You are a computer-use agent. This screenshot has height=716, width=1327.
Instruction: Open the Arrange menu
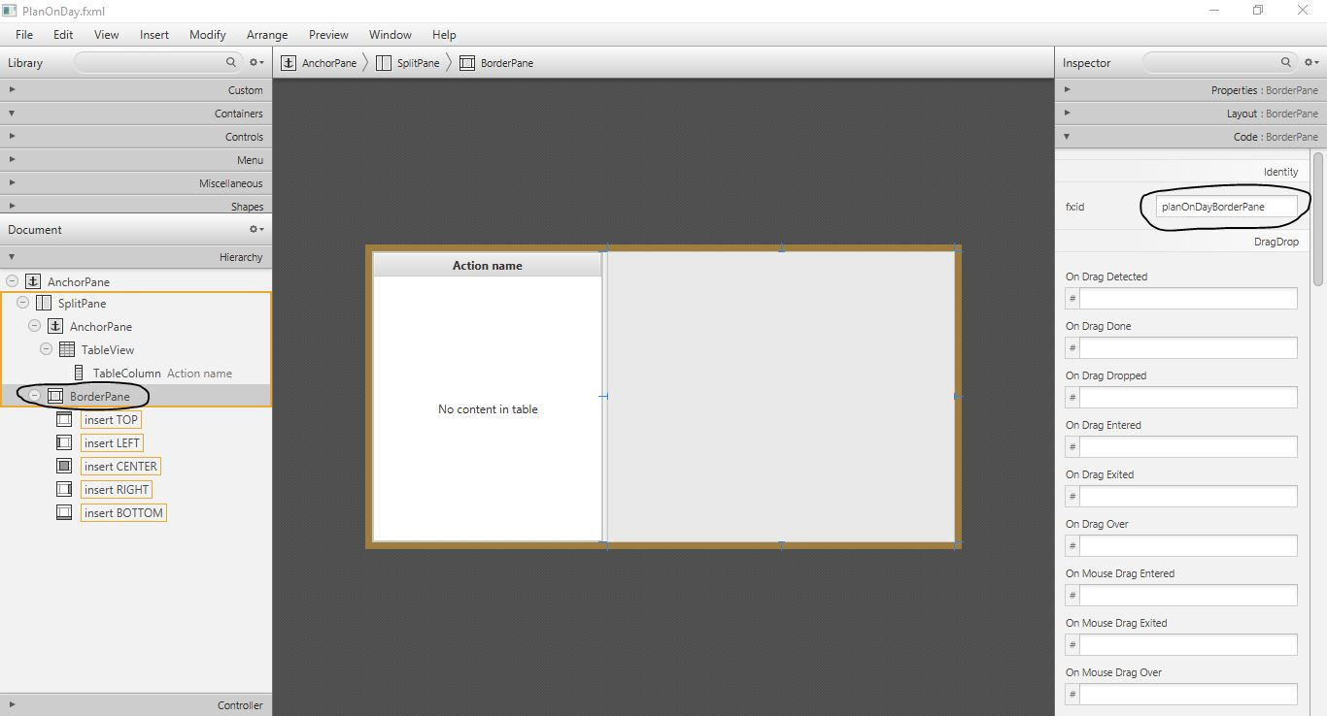click(267, 34)
